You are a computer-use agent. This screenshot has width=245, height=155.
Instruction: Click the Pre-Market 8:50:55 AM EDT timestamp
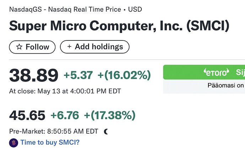pyautogui.click(x=54, y=131)
